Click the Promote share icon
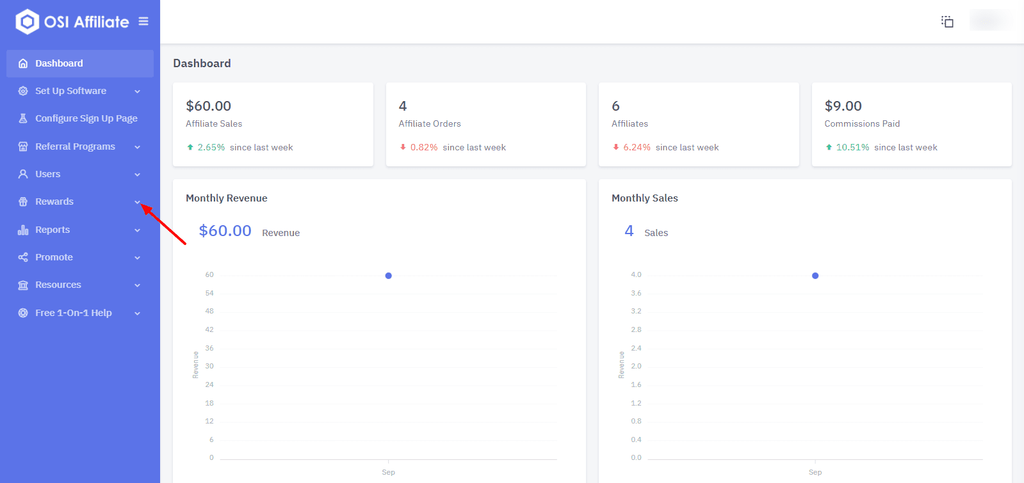The height and width of the screenshot is (483, 1024). (23, 257)
